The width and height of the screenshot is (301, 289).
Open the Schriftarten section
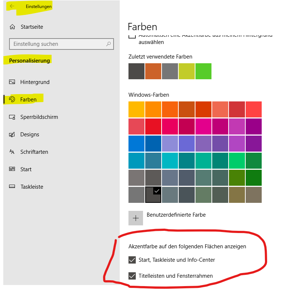[x=34, y=152]
